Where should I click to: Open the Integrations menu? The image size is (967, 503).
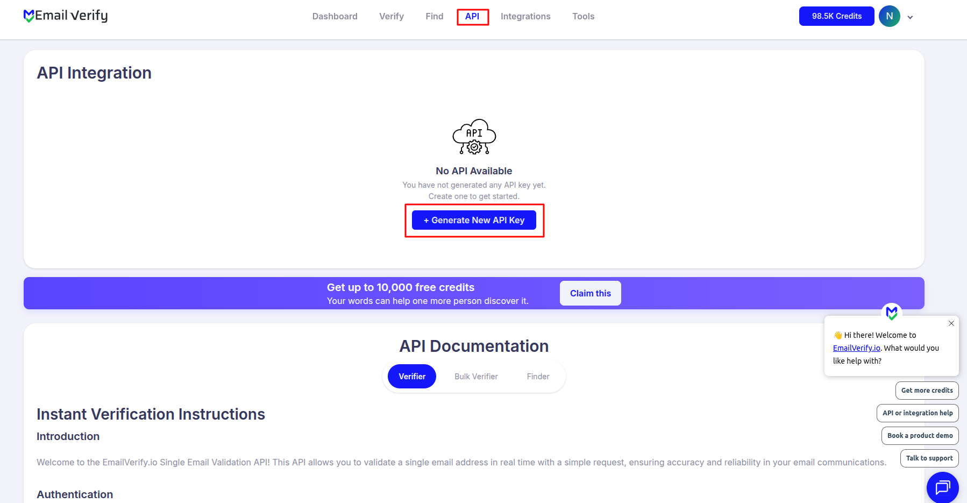[525, 17]
